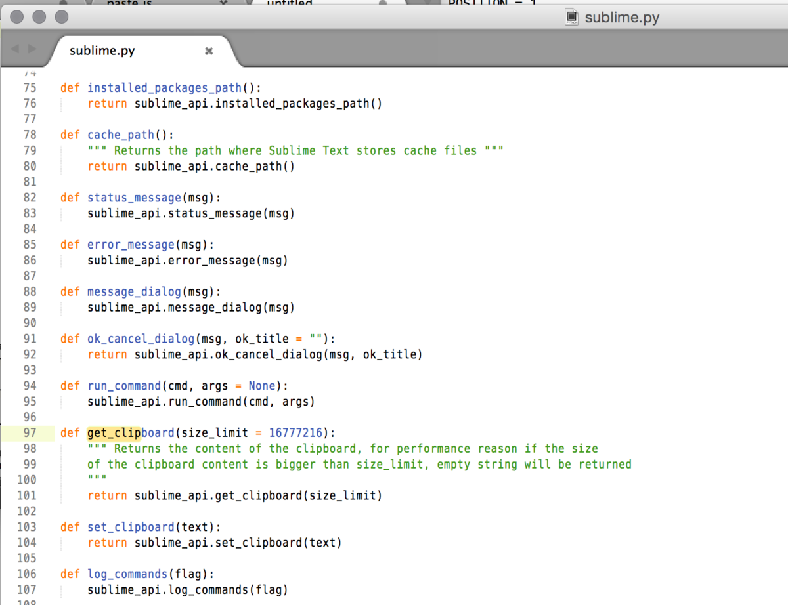Click the error_message function name on line 85
788x605 pixels.
tap(131, 245)
